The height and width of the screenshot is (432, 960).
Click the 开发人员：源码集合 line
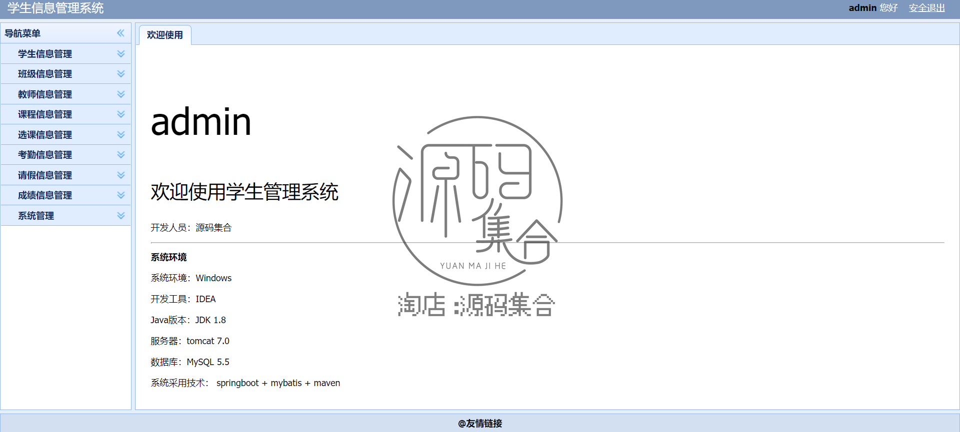point(191,228)
